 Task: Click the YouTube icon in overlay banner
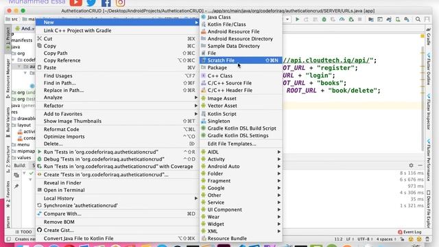[76, 3]
